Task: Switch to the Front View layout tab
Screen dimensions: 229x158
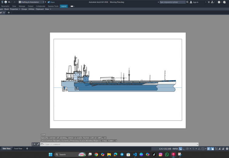Action: 18,149
